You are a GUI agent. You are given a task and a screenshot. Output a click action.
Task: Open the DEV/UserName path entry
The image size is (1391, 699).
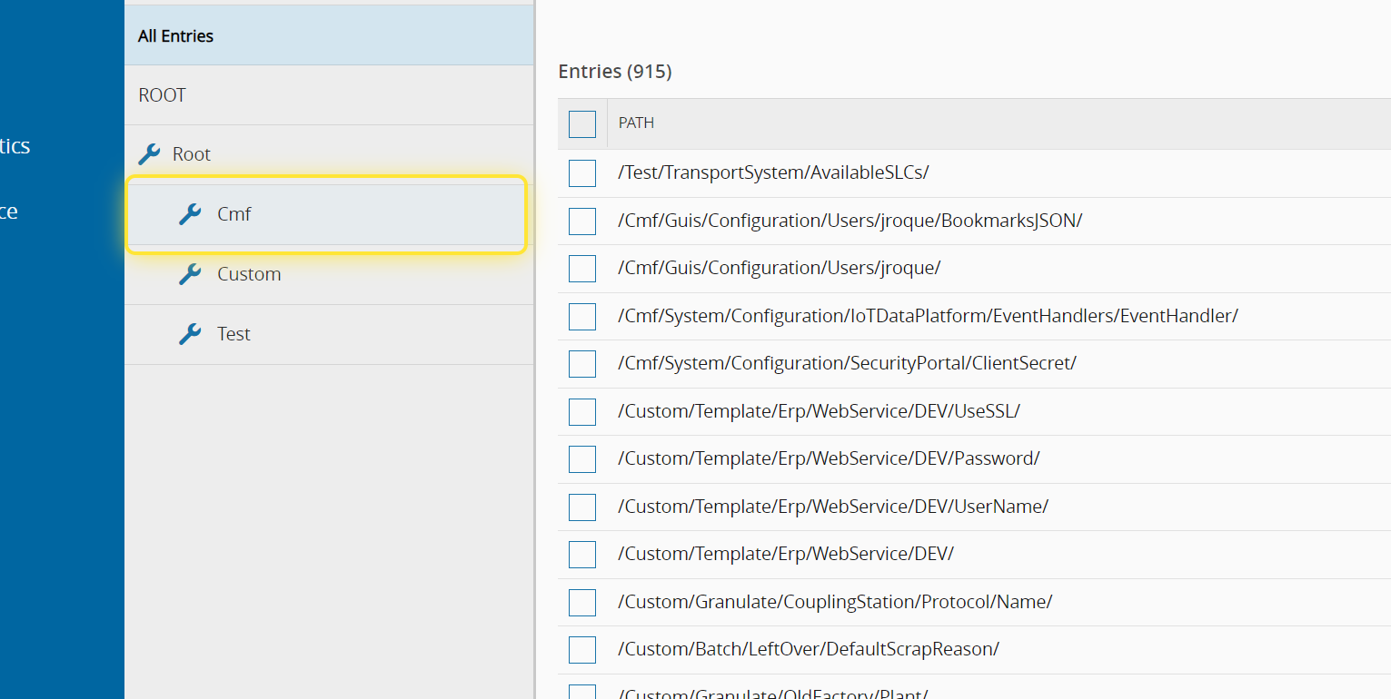[833, 507]
